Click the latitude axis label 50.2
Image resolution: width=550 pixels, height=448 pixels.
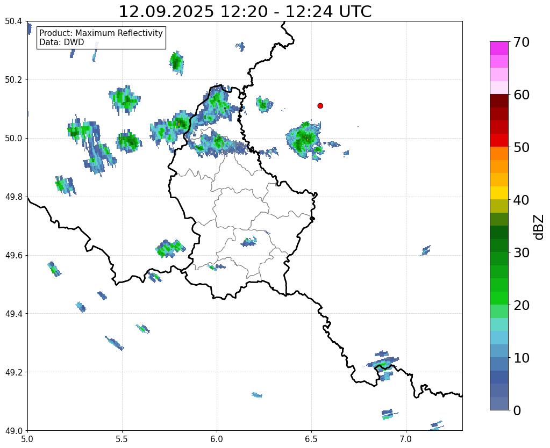[13, 80]
